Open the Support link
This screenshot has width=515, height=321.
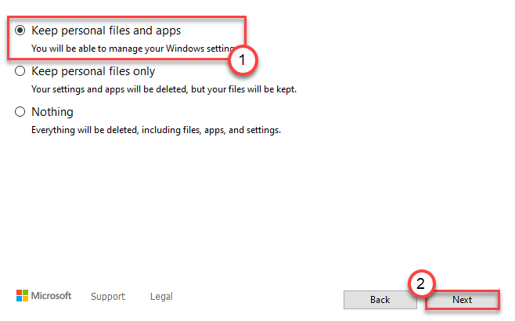(107, 297)
